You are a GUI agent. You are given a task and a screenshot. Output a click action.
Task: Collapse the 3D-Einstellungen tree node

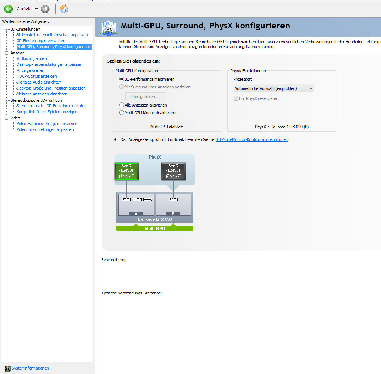(7, 29)
